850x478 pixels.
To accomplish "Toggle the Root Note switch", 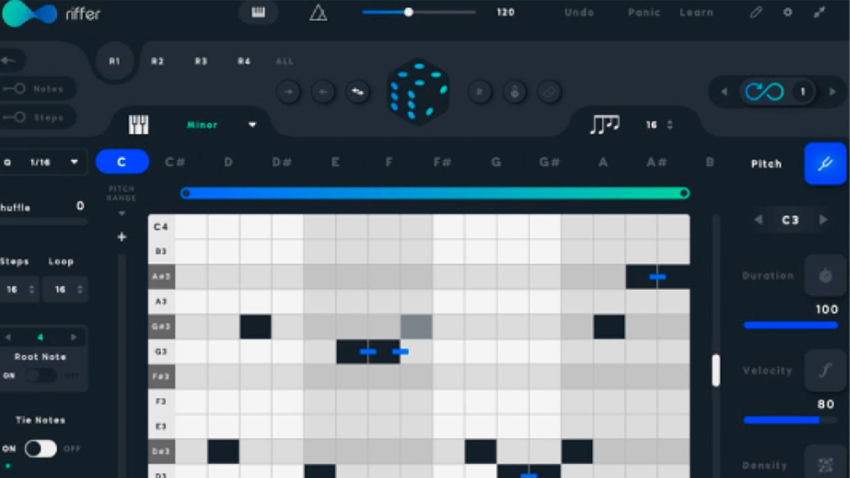I will tap(41, 376).
